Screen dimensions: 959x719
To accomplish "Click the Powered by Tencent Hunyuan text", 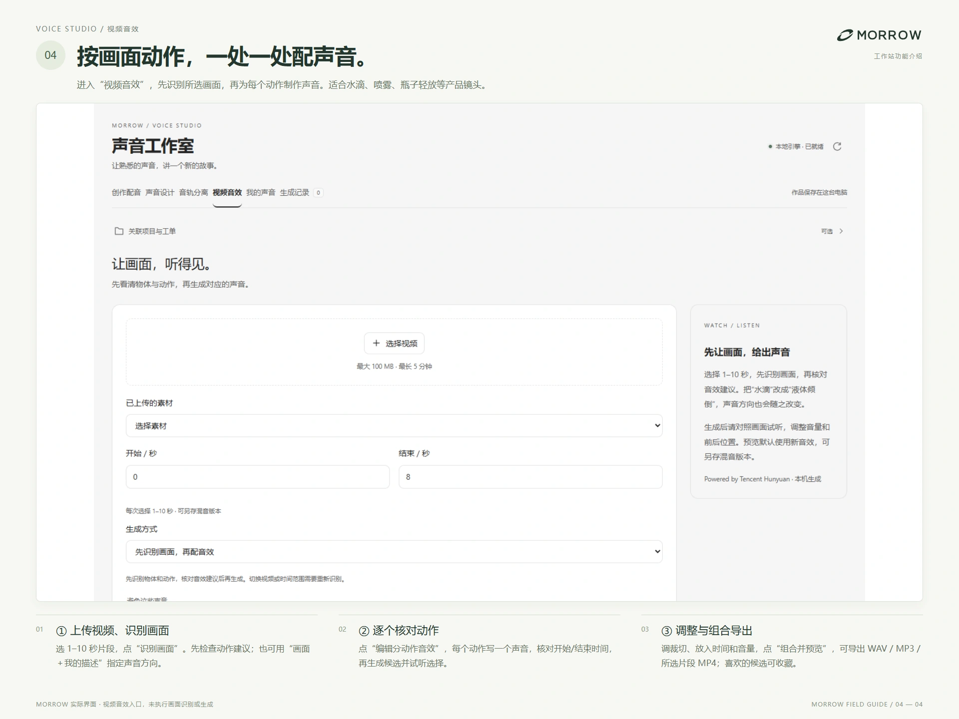I will [x=747, y=479].
